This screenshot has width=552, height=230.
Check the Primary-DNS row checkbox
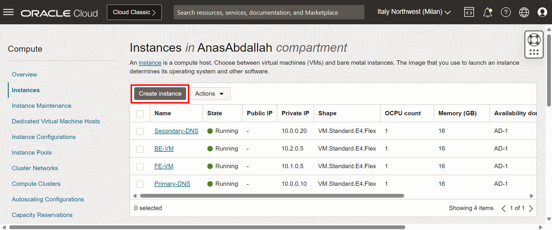(x=140, y=184)
